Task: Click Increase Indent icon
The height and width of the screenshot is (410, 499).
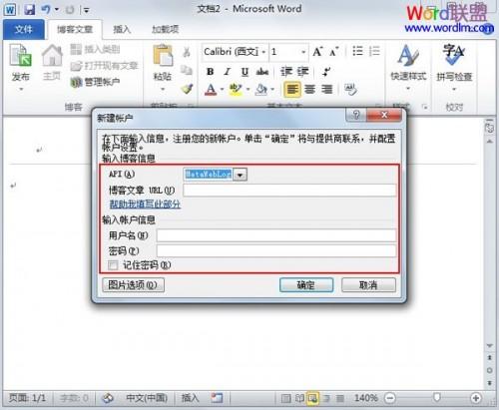Action: click(x=303, y=72)
